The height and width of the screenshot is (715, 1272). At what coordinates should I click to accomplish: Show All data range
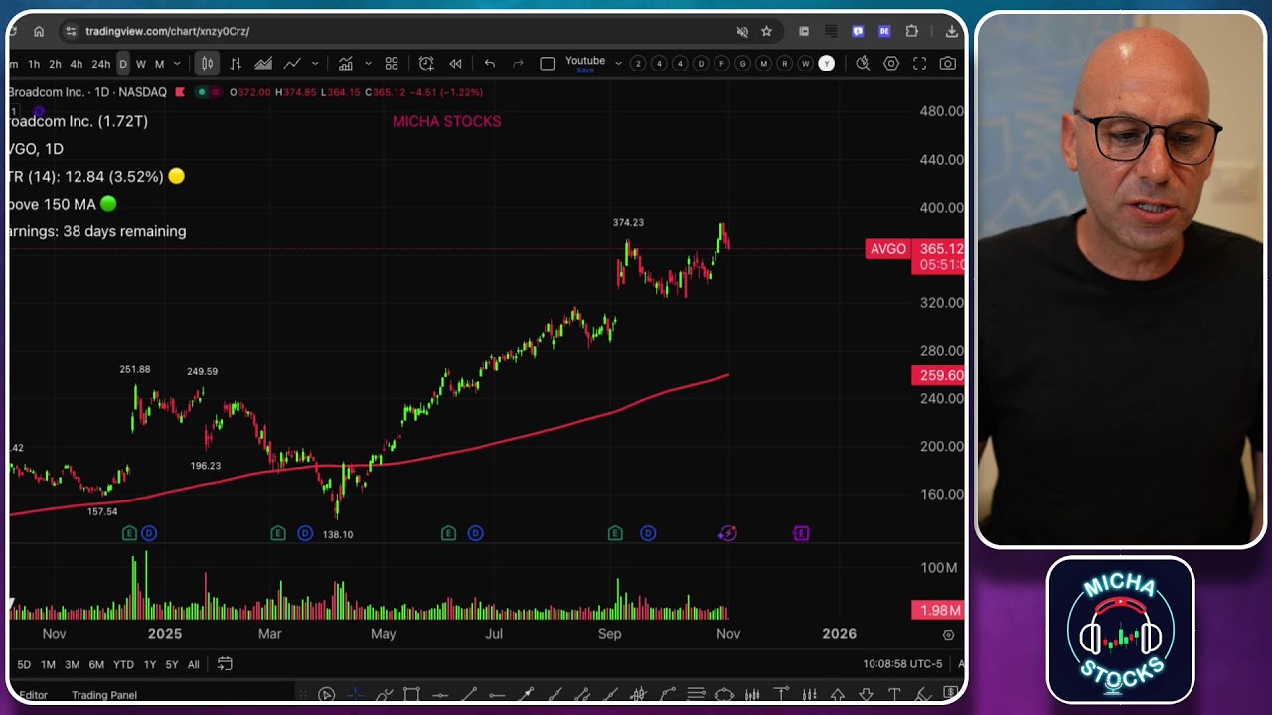(193, 665)
